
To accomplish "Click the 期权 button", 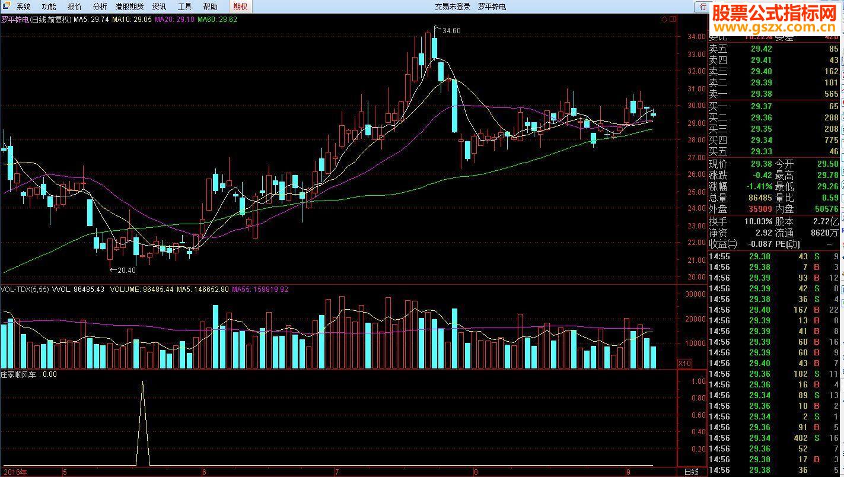I will [240, 7].
